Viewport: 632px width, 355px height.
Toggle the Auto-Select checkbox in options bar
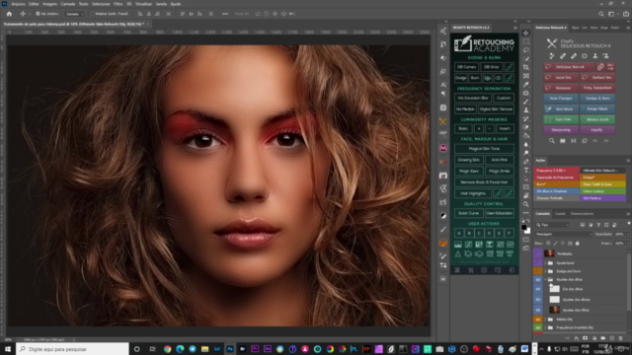pyautogui.click(x=38, y=14)
